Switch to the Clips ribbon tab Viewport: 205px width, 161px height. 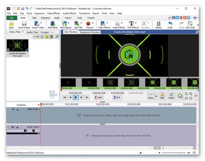point(34,18)
